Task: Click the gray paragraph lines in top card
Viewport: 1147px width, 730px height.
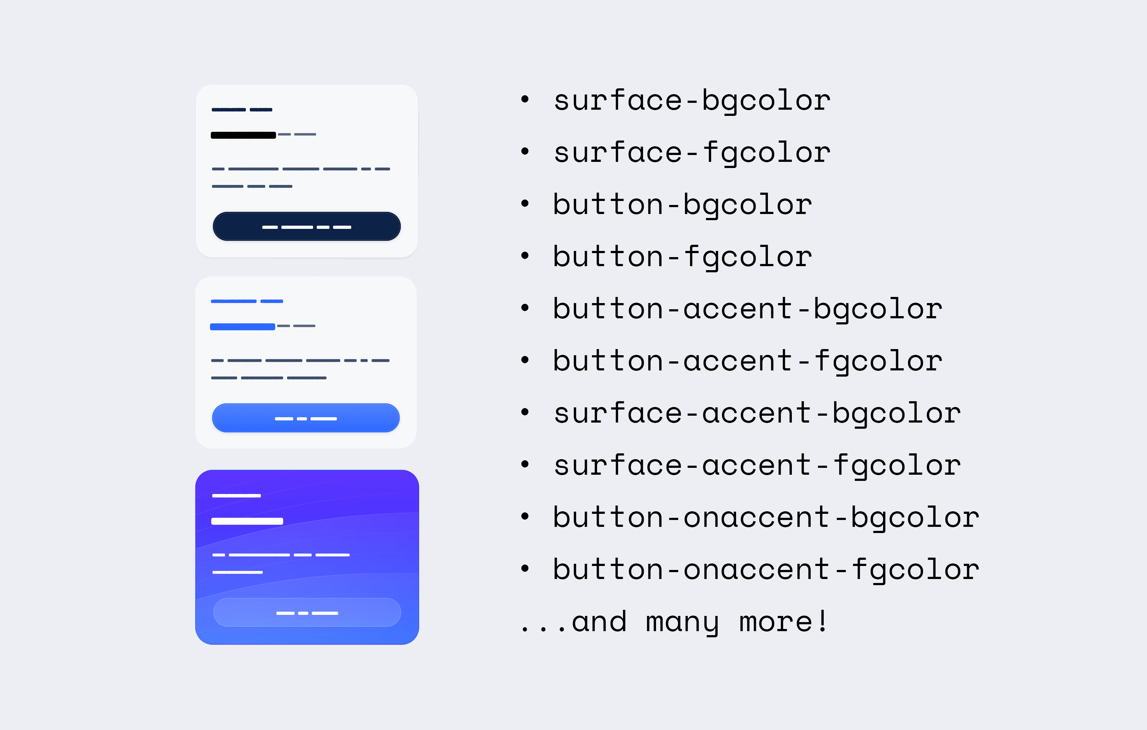Action: coord(301,177)
